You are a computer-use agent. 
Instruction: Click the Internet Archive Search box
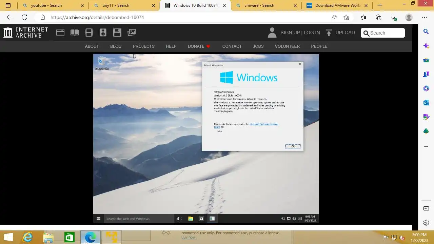pyautogui.click(x=383, y=33)
